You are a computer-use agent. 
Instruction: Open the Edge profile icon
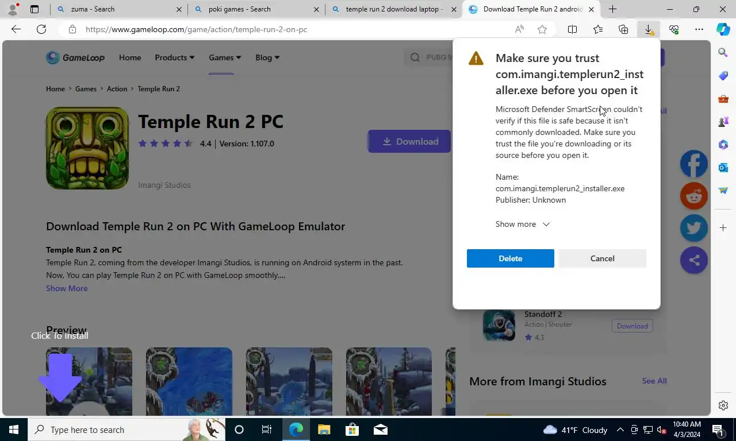[13, 9]
